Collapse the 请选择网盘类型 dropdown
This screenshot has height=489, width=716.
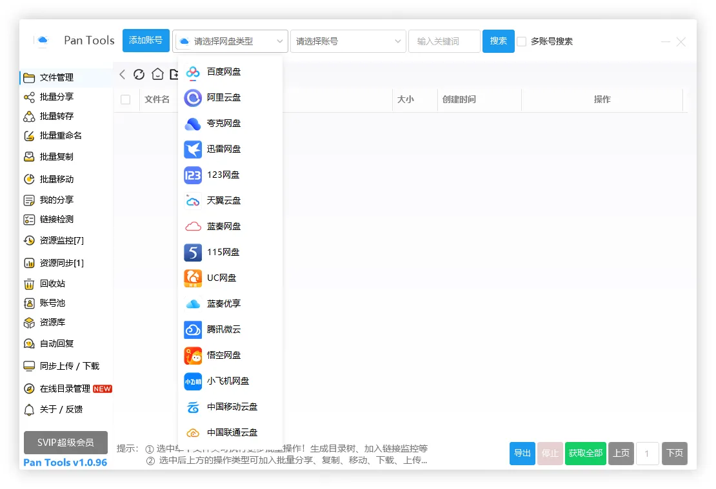(x=230, y=41)
